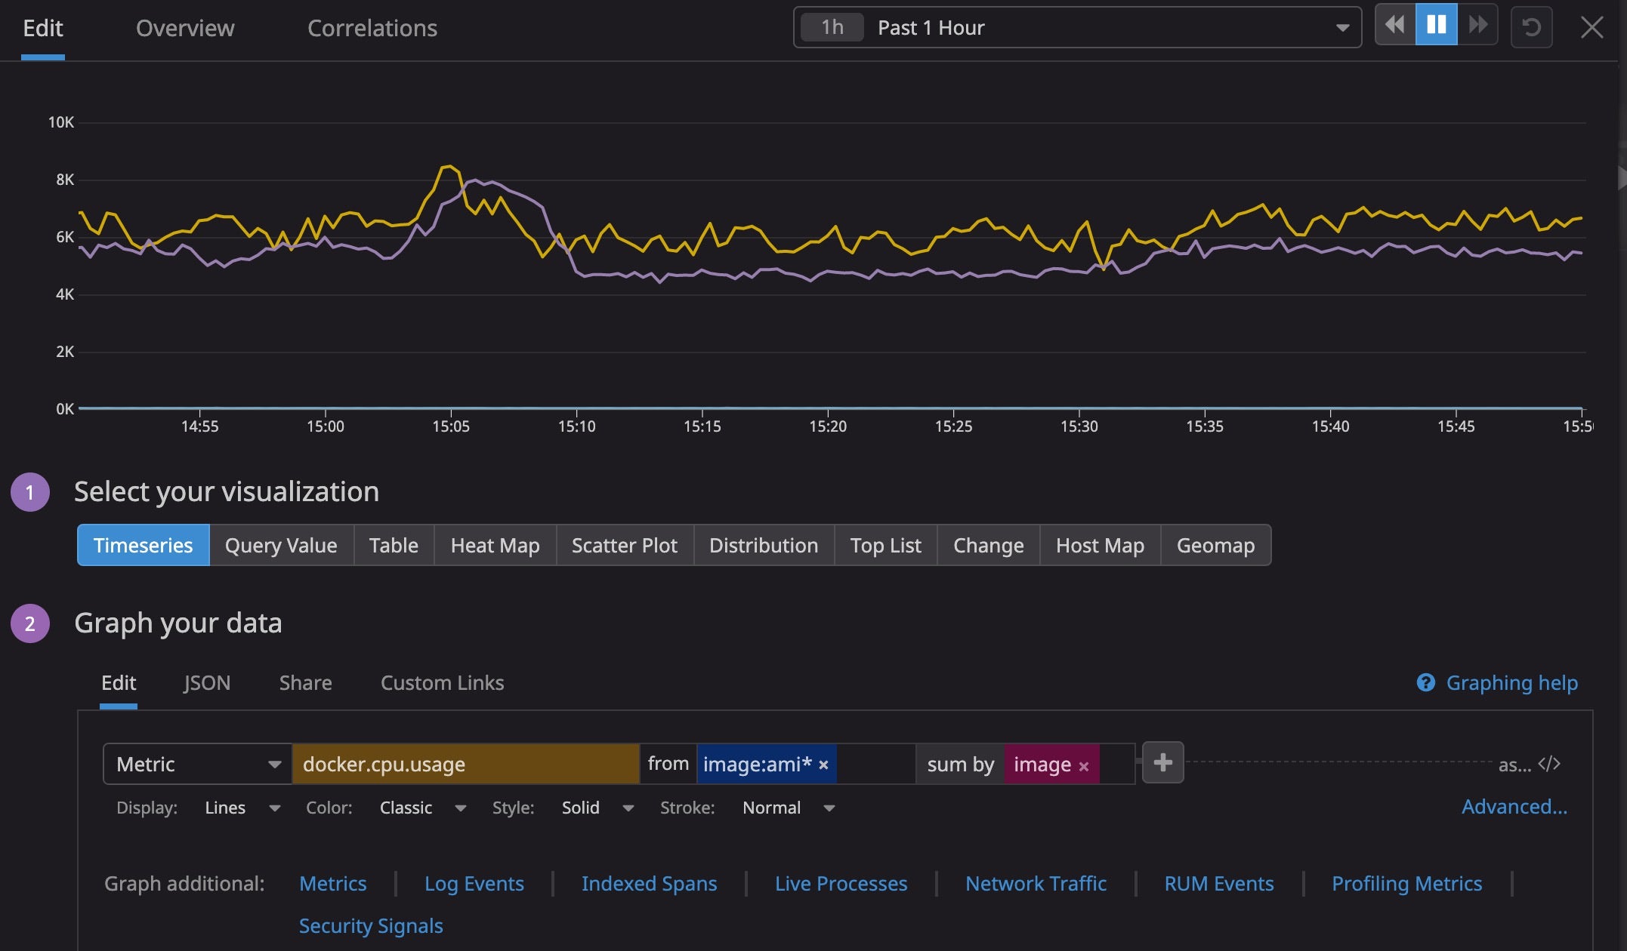Choose the Top List visualization
The height and width of the screenshot is (951, 1627).
pos(885,545)
